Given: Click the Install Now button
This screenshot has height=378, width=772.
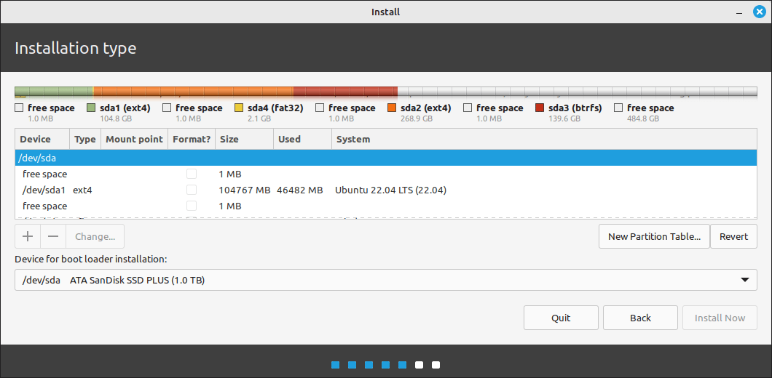Looking at the screenshot, I should click(x=720, y=318).
